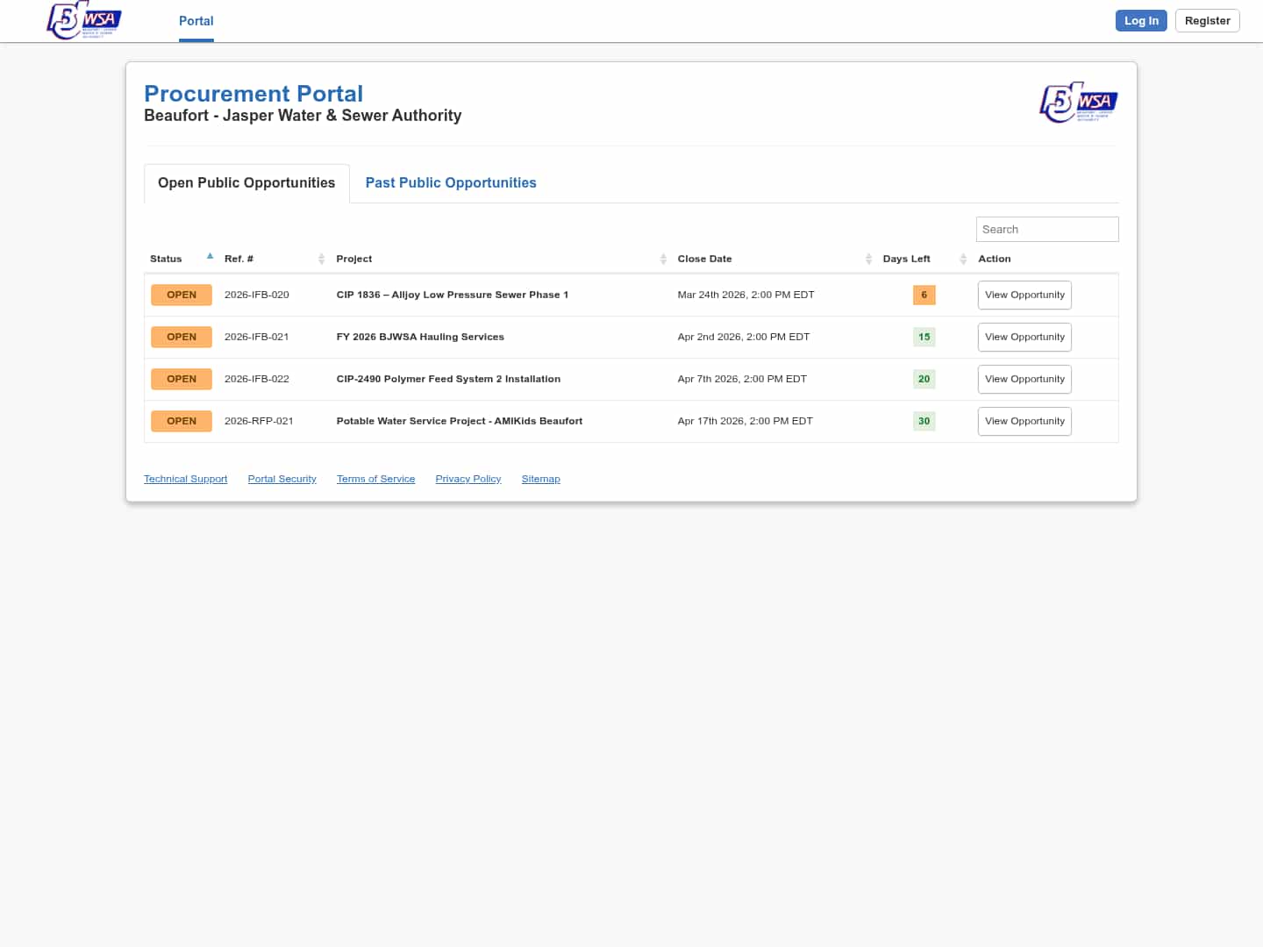Image resolution: width=1263 pixels, height=947 pixels.
Task: Open the Technical Support link
Action: click(x=185, y=480)
